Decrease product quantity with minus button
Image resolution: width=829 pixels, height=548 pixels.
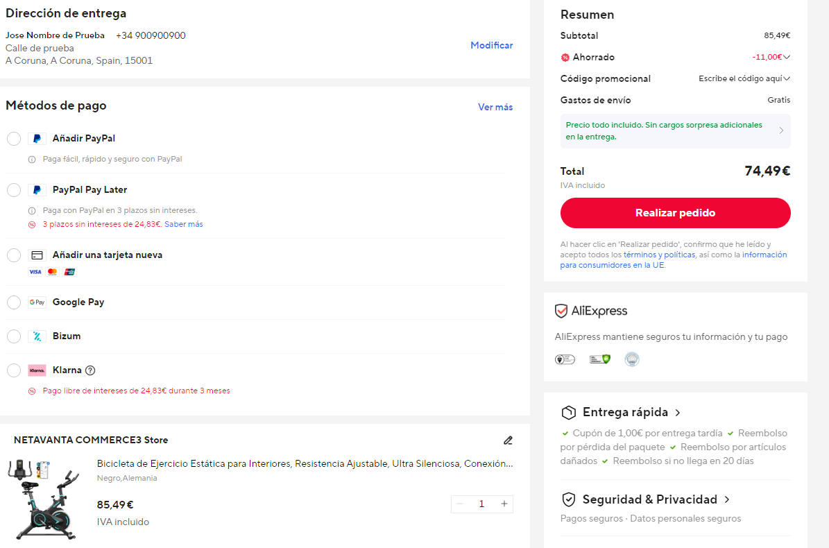click(x=460, y=504)
